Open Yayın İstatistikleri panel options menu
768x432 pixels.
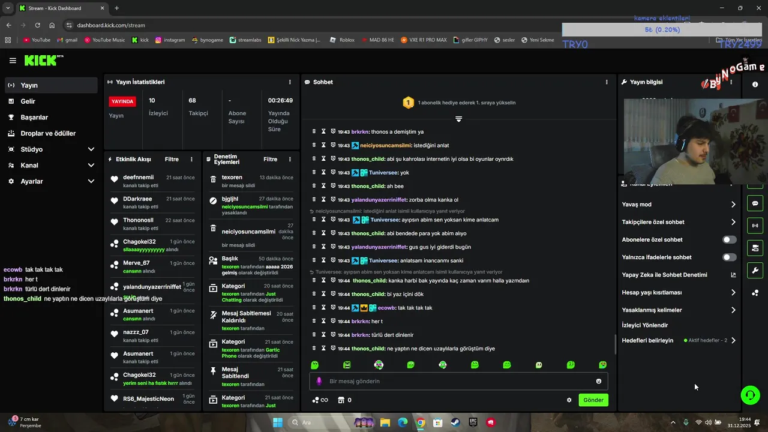(290, 82)
